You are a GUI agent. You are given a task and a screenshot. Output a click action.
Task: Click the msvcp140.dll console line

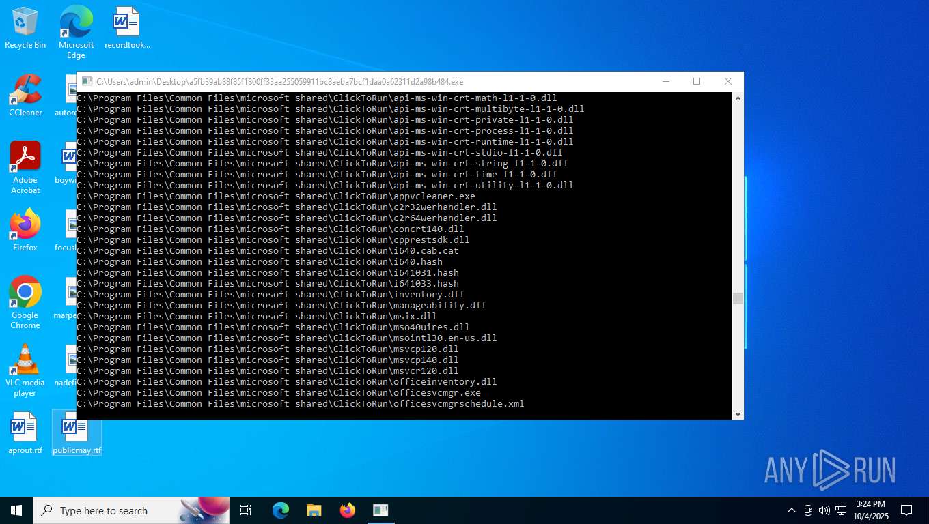coord(268,360)
